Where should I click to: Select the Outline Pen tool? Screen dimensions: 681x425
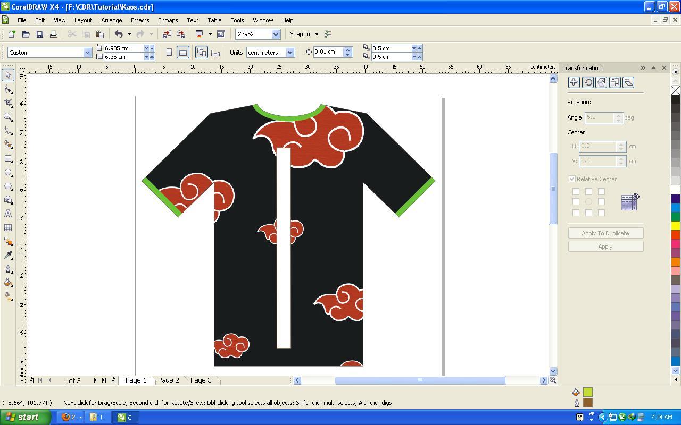coord(8,269)
